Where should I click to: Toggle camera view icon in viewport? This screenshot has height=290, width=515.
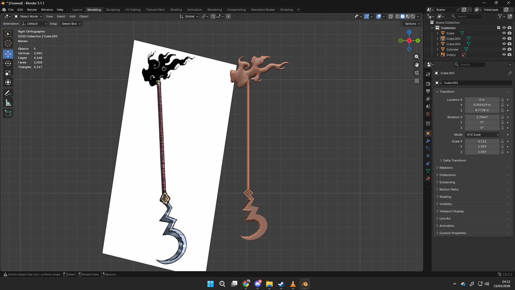tap(416, 73)
